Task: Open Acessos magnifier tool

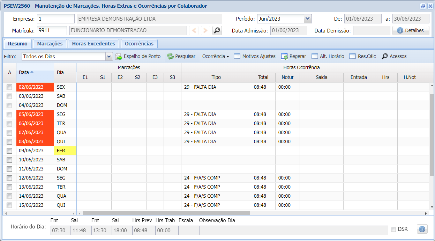Action: click(385, 56)
